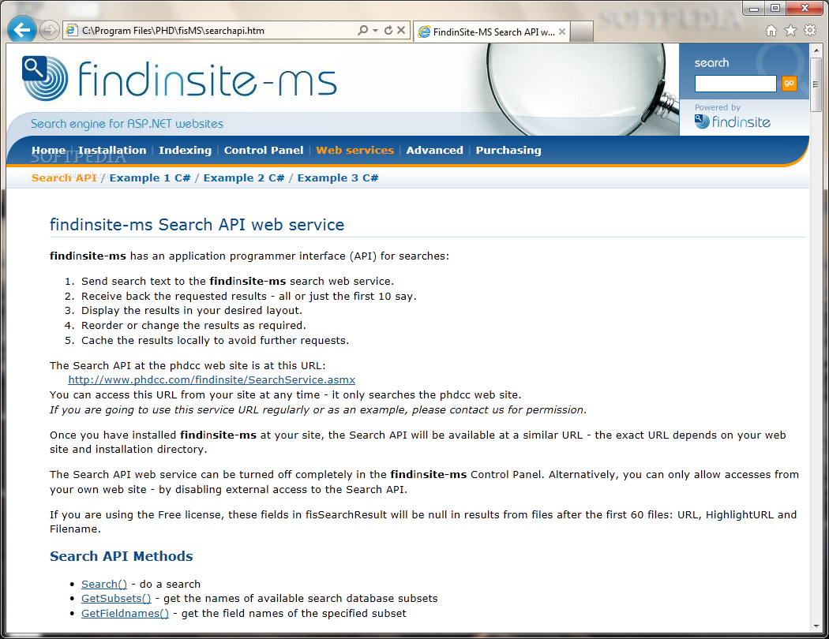The width and height of the screenshot is (829, 639).
Task: Click the page scrollbar down arrow
Action: 816,626
